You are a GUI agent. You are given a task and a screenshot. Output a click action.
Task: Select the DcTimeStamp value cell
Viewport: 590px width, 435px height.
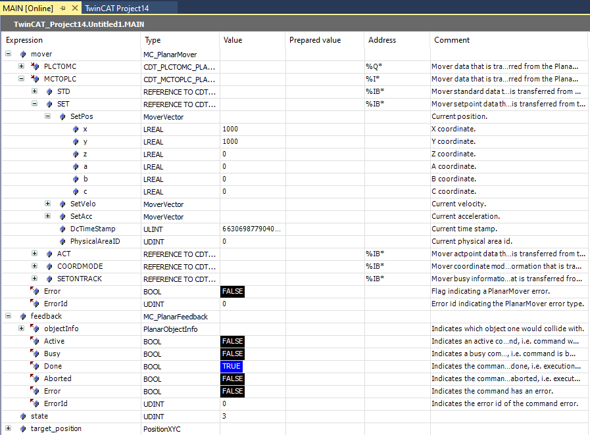pos(253,229)
